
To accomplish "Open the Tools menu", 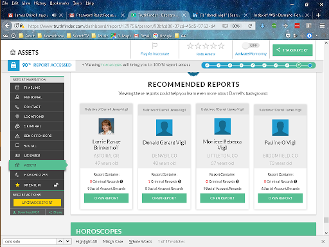I will point(77,3).
